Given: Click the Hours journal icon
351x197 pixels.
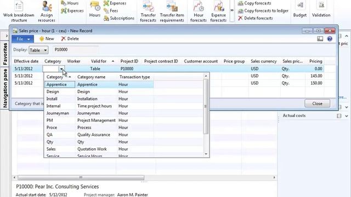Looking at the screenshot, I should (95, 6).
